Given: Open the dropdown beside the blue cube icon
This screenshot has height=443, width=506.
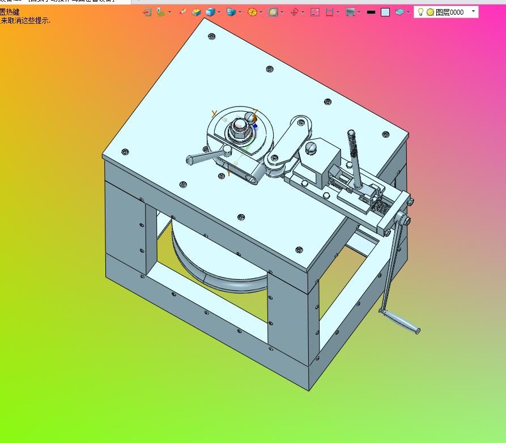Looking at the screenshot, I should 219,12.
